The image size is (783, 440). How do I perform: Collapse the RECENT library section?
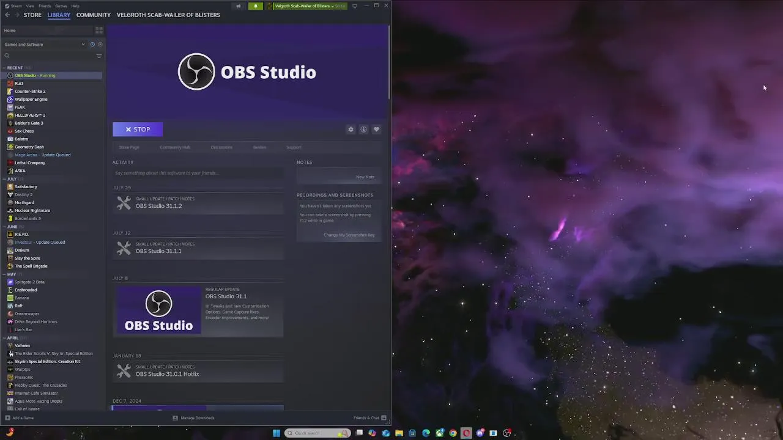[x=4, y=68]
